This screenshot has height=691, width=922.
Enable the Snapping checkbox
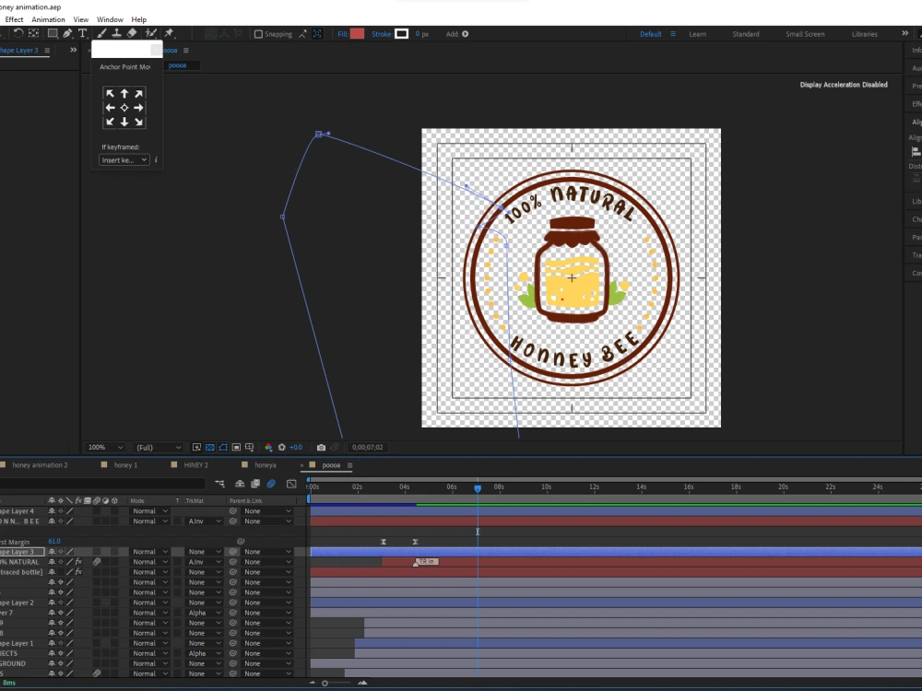click(x=258, y=34)
